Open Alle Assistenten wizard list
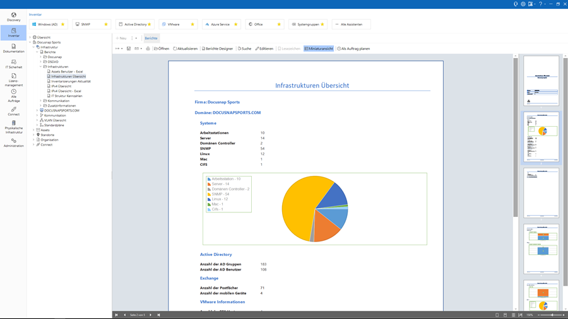568x319 pixels. click(351, 25)
